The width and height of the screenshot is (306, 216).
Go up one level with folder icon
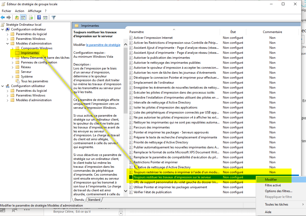coord(17,18)
